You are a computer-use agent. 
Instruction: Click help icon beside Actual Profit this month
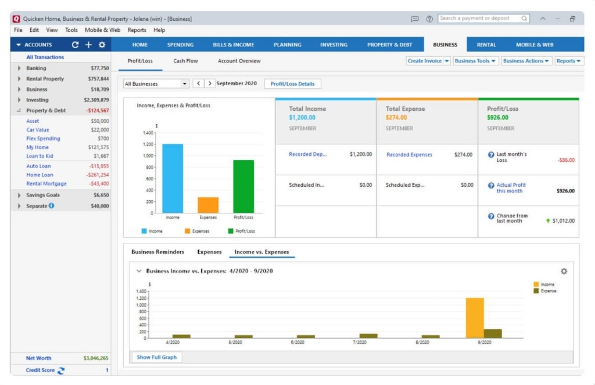[491, 186]
